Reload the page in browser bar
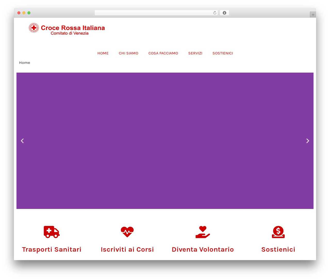Image resolution: width=330 pixels, height=280 pixels. 214,13
